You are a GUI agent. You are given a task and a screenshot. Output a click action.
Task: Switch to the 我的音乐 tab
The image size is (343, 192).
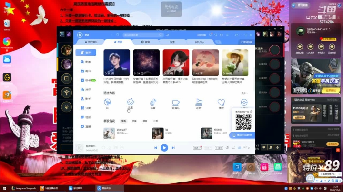tap(91, 42)
